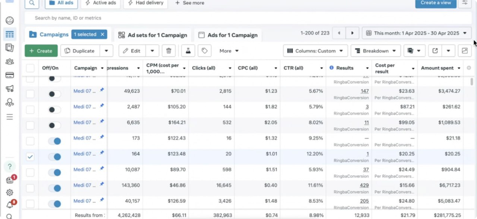Click the pin icon in the 143,360 impressions row
This screenshot has height=219, width=477.
click(102, 184)
